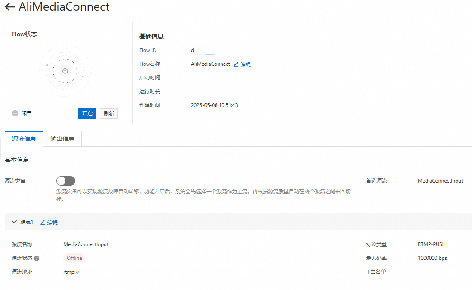
Task: Click the IP白名单 label
Action: tap(376, 272)
